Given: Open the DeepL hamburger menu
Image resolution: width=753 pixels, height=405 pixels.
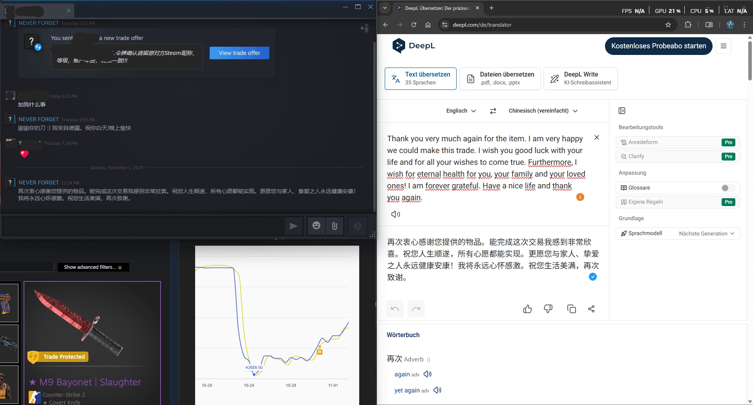Looking at the screenshot, I should point(724,46).
